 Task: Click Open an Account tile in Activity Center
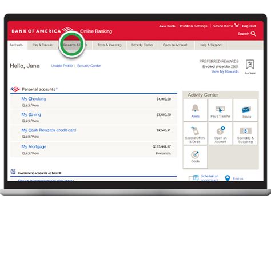click(220, 134)
